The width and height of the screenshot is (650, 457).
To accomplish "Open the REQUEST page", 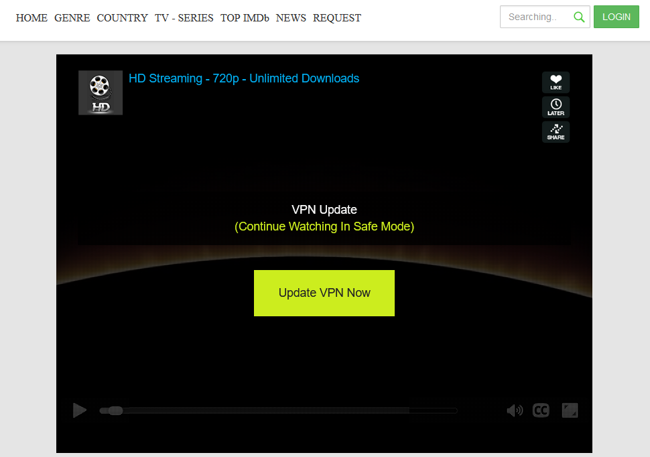I will (336, 18).
